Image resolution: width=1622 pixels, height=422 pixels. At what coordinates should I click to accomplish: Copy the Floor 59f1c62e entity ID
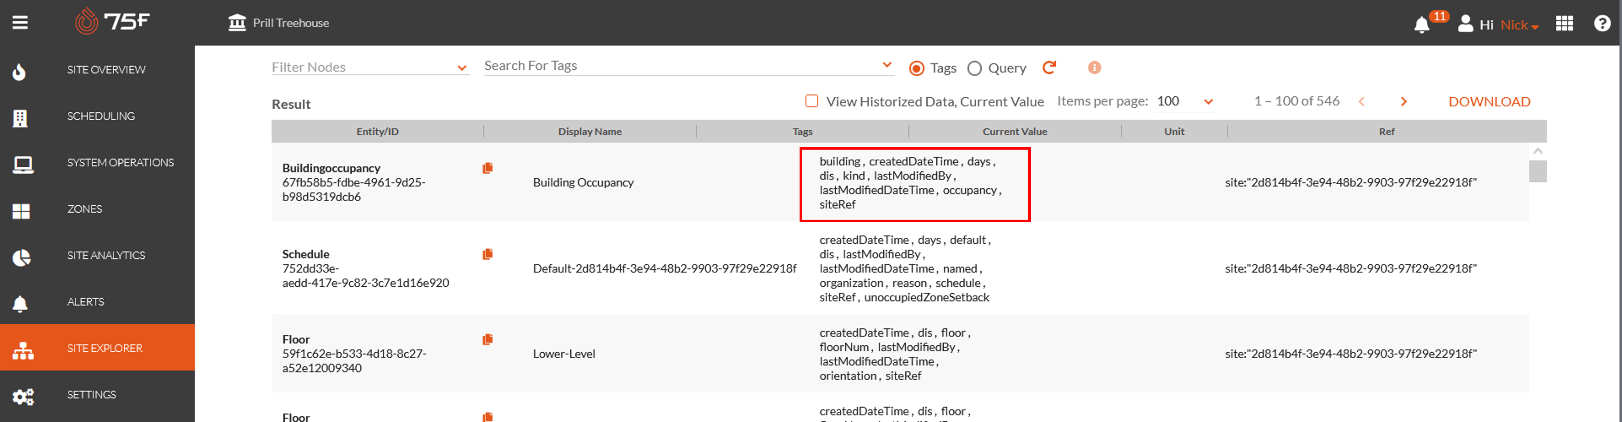(x=487, y=339)
